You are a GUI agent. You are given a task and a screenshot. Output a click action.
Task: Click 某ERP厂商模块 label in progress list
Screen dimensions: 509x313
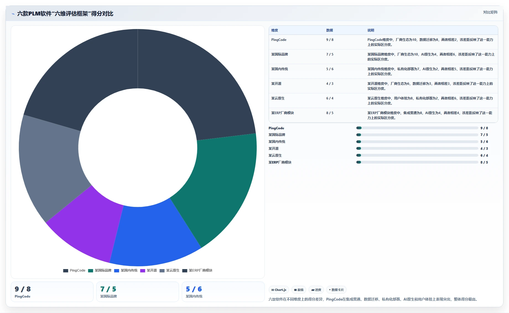click(280, 162)
